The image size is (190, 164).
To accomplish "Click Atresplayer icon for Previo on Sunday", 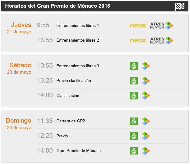I will point(146,136).
